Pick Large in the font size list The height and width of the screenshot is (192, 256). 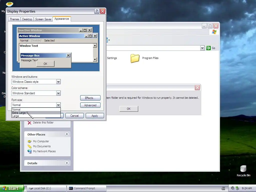36,116
